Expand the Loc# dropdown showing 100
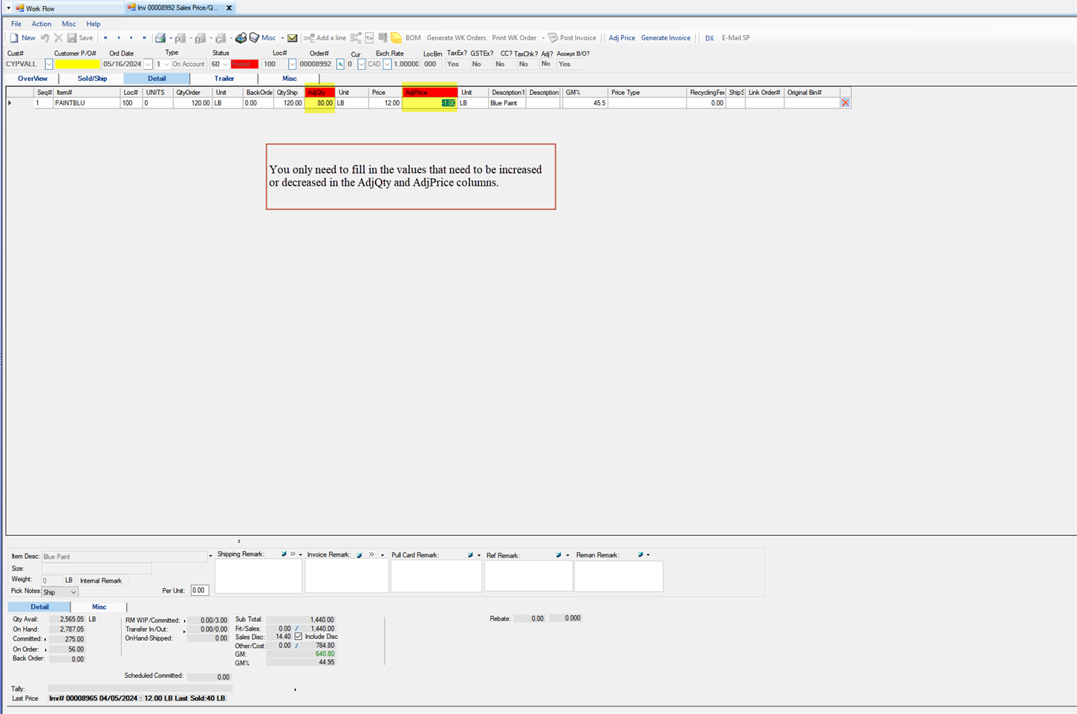Image resolution: width=1077 pixels, height=714 pixels. pyautogui.click(x=291, y=64)
